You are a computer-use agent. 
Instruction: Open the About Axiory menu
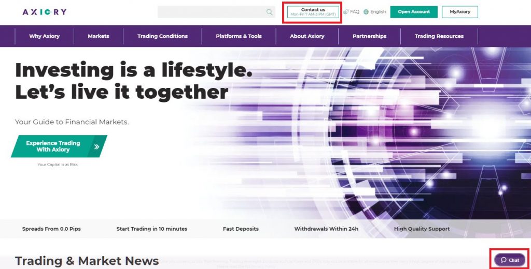click(307, 36)
